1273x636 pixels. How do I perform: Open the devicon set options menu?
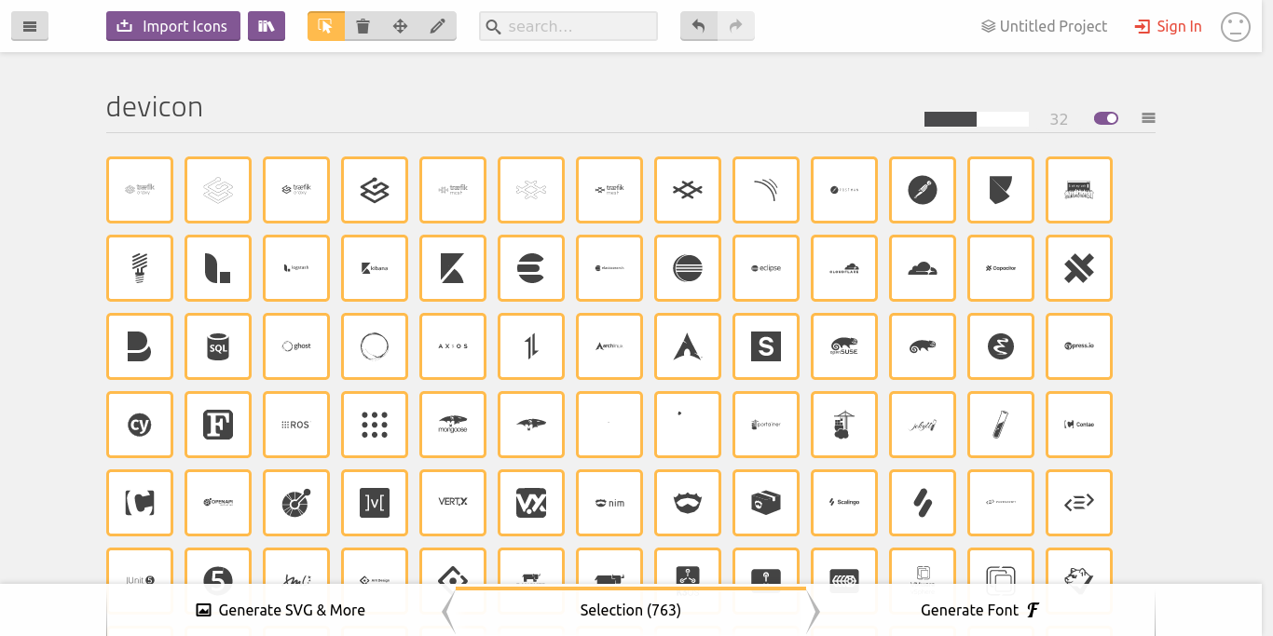click(x=1148, y=118)
